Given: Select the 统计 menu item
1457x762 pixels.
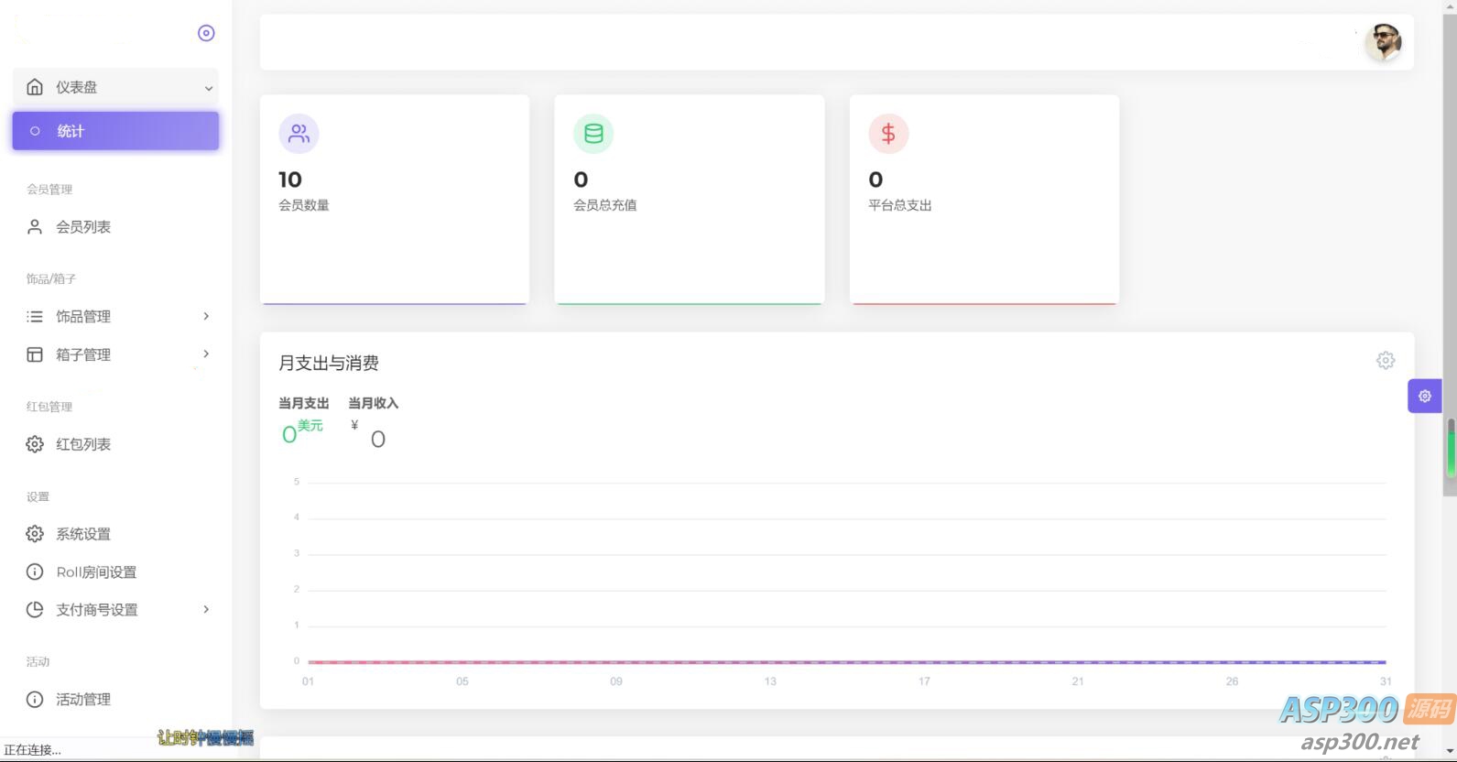Looking at the screenshot, I should coord(115,131).
